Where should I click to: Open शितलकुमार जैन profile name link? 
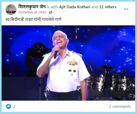(32, 7)
